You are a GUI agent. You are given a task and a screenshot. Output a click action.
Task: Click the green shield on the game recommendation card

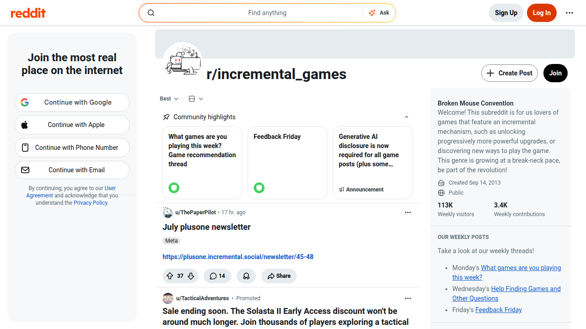[174, 187]
